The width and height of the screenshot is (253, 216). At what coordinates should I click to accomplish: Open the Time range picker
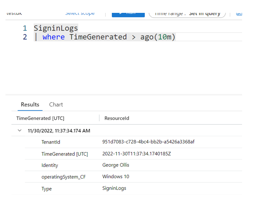(187, 13)
